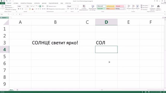Viewport: 166px width, 93px height.
Task: Open the text orientation button
Action: pyautogui.click(x=43, y=6)
